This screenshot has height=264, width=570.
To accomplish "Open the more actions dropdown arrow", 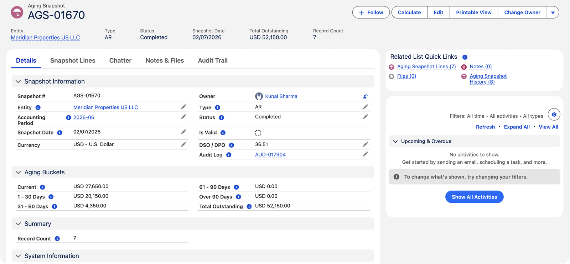I will pos(553,12).
